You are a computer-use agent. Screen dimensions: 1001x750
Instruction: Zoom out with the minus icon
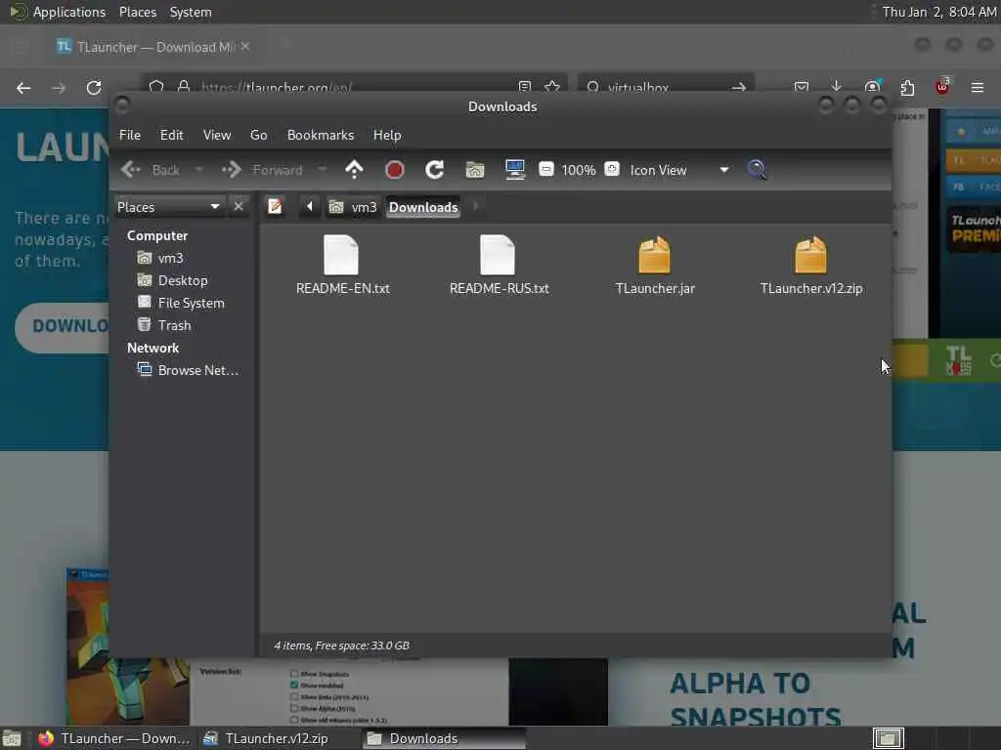point(545,169)
